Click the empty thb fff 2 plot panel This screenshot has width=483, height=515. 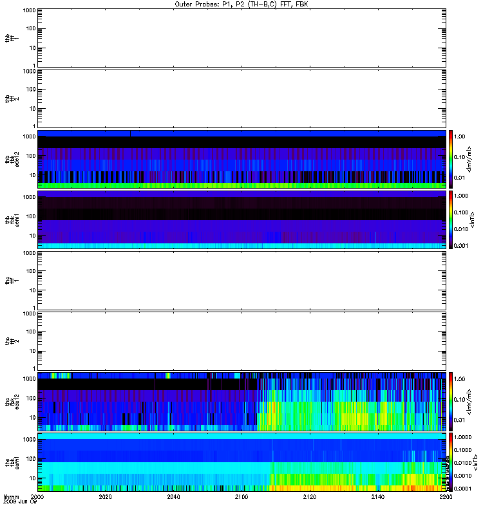pyautogui.click(x=241, y=98)
